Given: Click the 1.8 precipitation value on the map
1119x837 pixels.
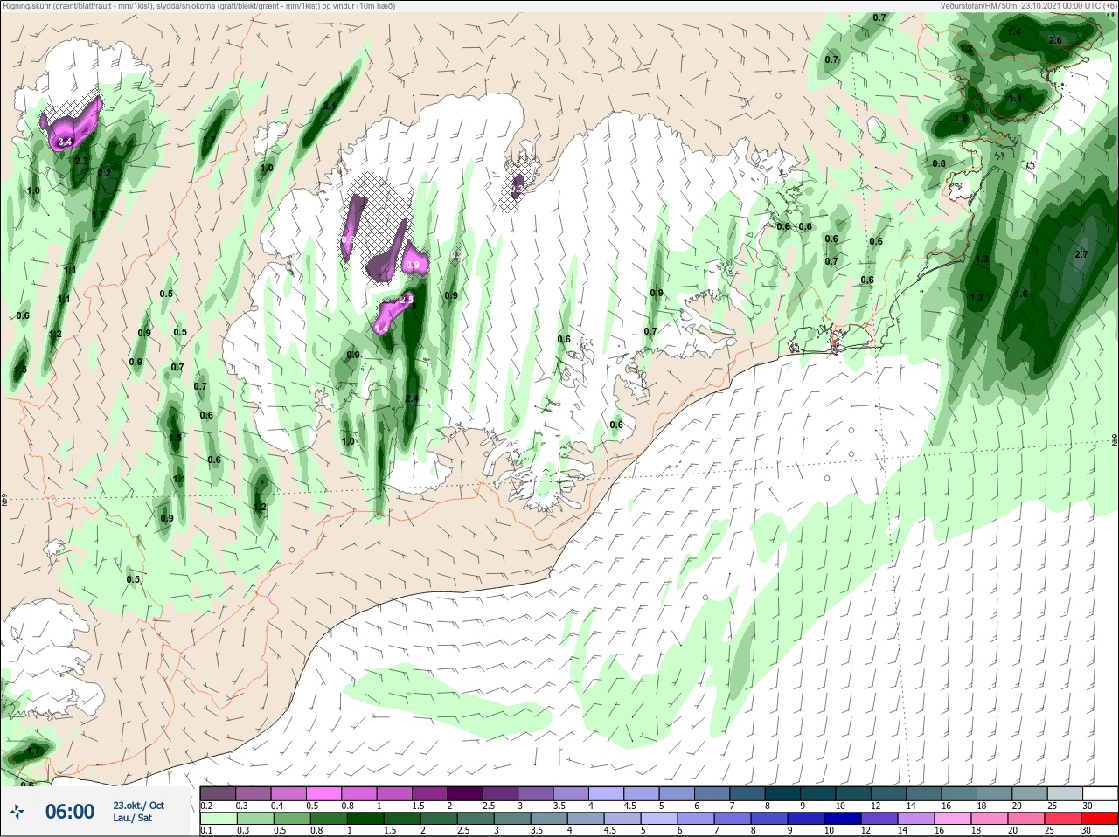Looking at the screenshot, I should tap(1015, 99).
